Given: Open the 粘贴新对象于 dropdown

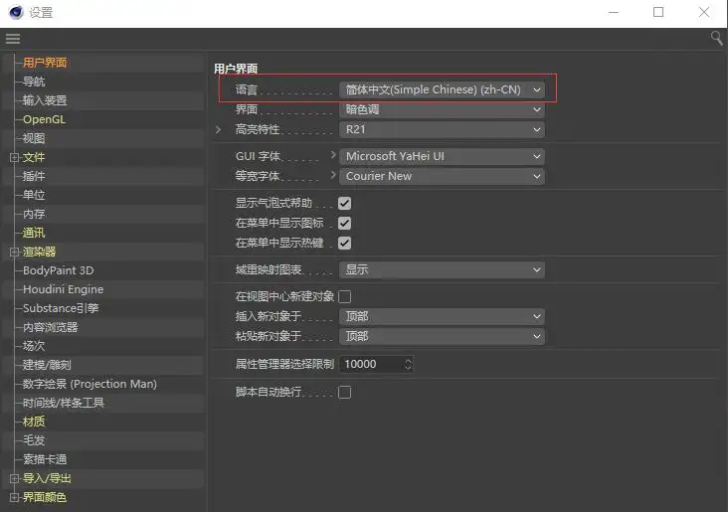Looking at the screenshot, I should tap(442, 336).
